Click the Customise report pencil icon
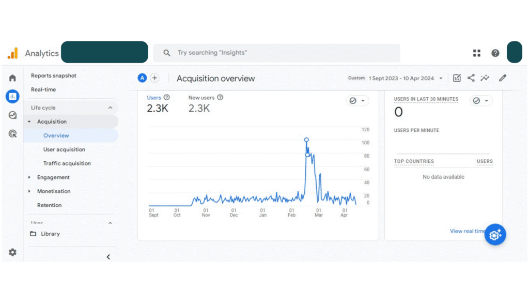The image size is (529, 291). tap(502, 78)
